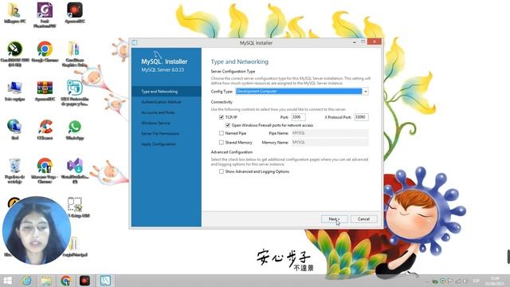Enable the Shared Memory checkbox
The image size is (510, 287).
point(222,143)
